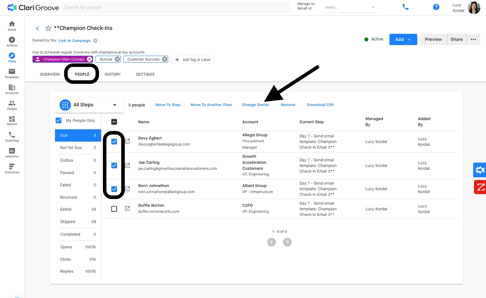Image resolution: width=486 pixels, height=298 pixels.
Task: Open Outcomes in the sidebar
Action: (12, 169)
